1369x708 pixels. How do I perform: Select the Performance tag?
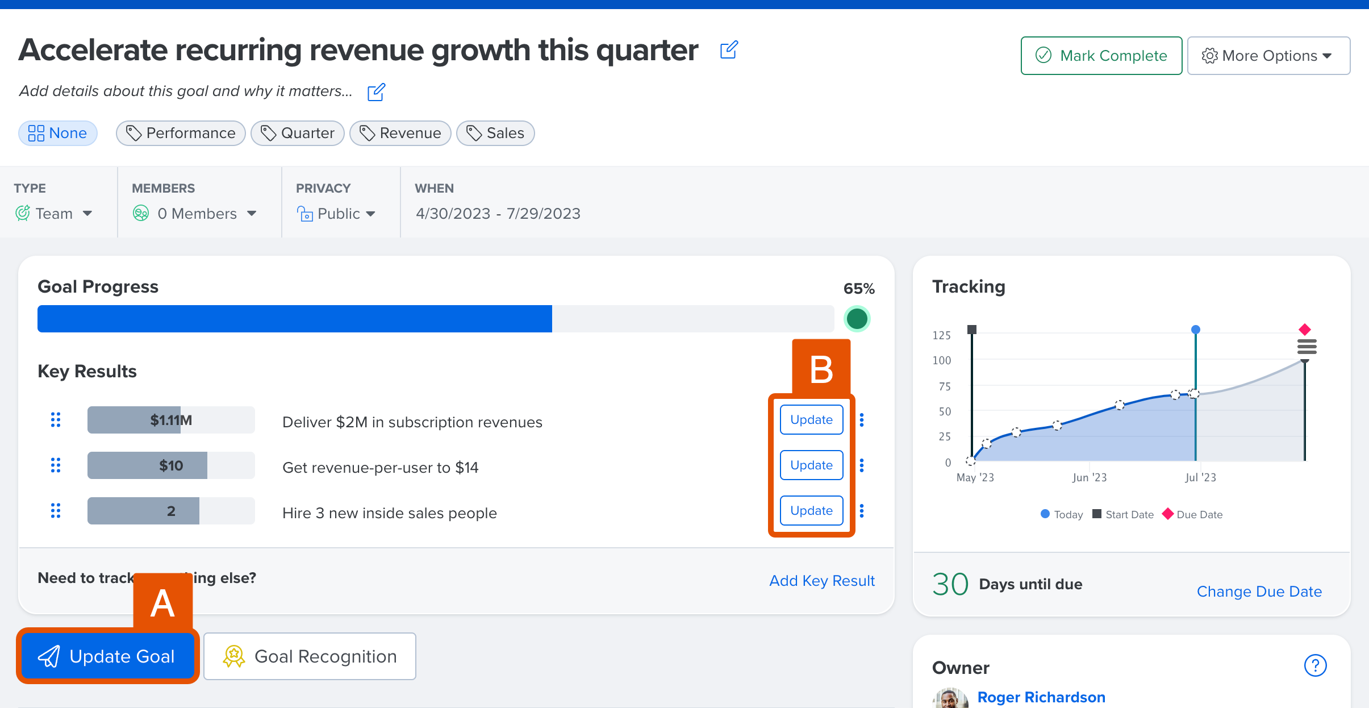(181, 133)
